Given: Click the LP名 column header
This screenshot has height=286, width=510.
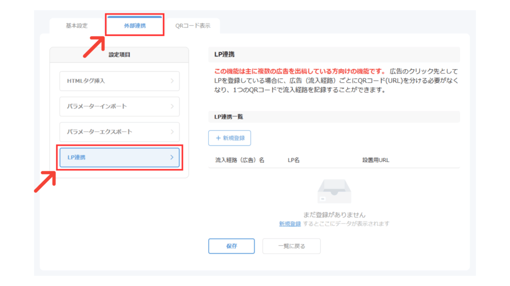Looking at the screenshot, I should click(293, 160).
